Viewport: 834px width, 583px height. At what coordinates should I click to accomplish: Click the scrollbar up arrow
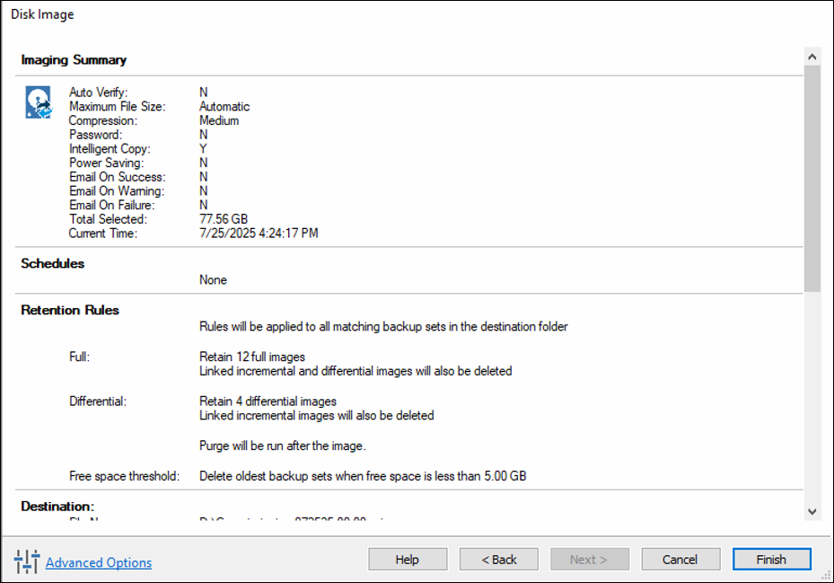tap(812, 56)
